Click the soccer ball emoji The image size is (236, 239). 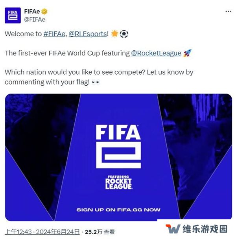(x=124, y=34)
